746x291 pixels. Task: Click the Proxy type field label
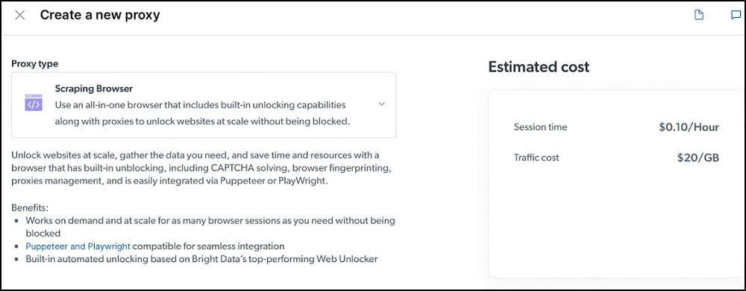click(x=35, y=63)
